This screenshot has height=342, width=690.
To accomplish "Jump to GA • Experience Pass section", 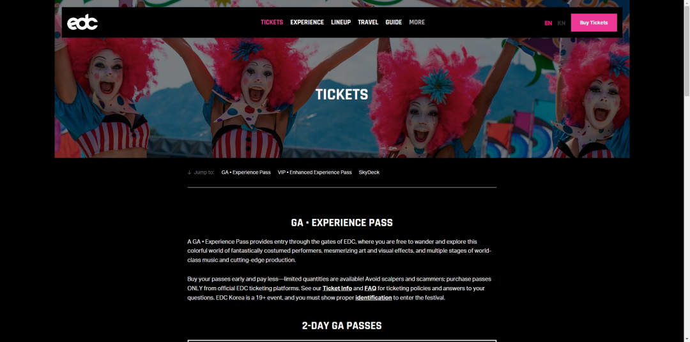I will 245,172.
